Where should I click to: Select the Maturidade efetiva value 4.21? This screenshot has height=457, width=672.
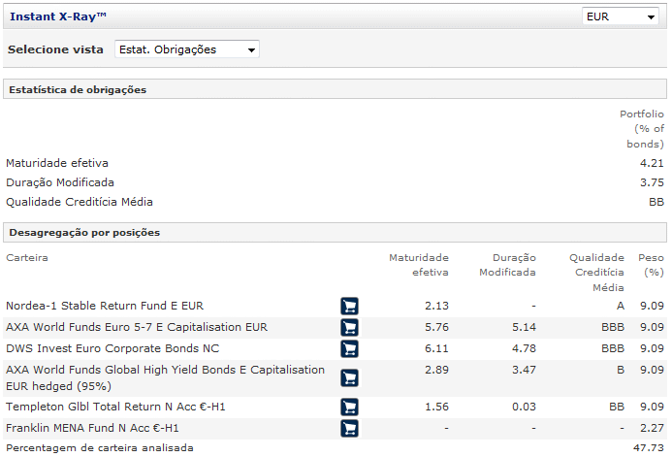652,163
